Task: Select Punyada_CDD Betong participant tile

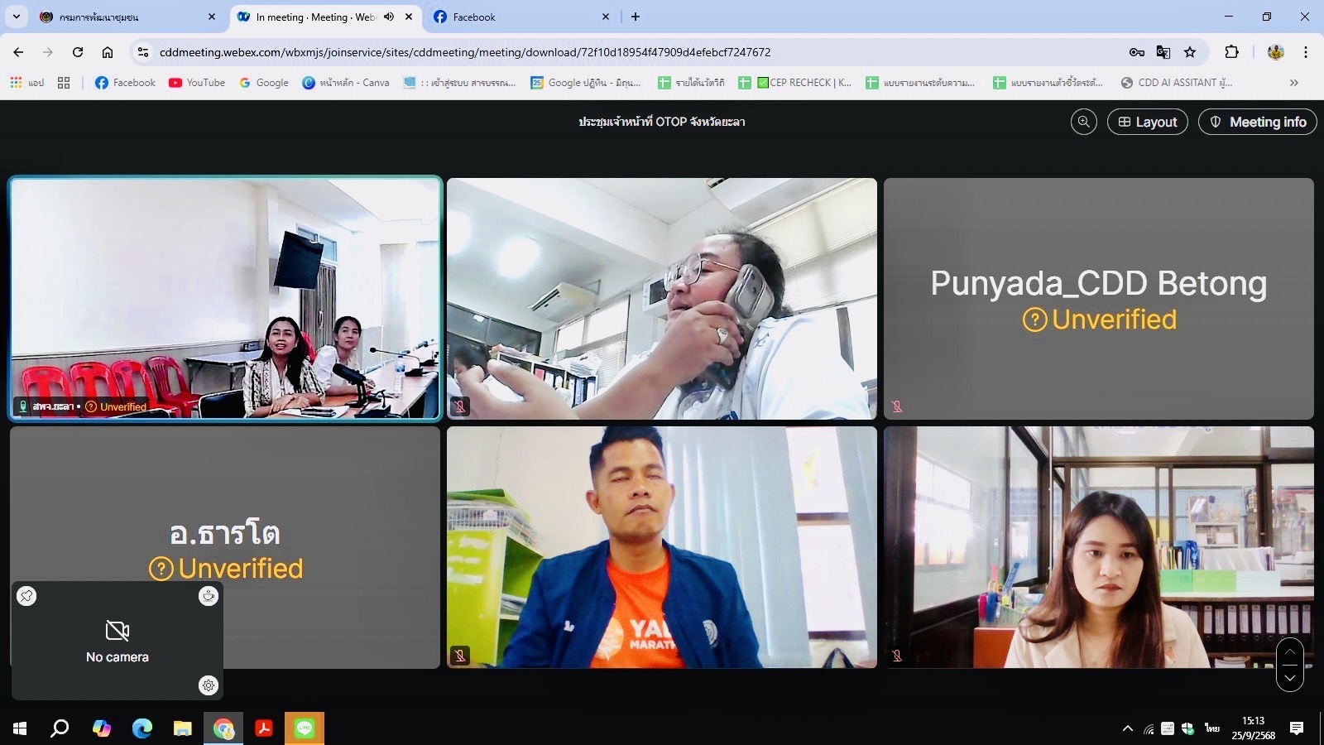Action: [x=1098, y=299]
